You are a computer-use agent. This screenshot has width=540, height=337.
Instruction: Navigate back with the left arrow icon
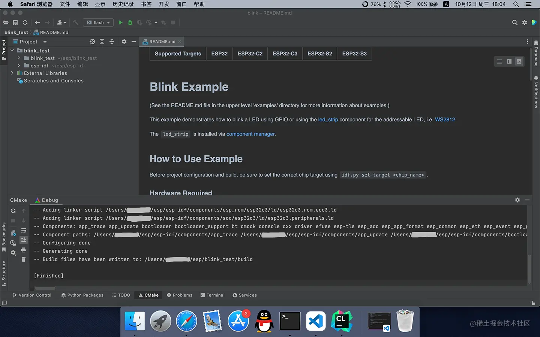[37, 22]
